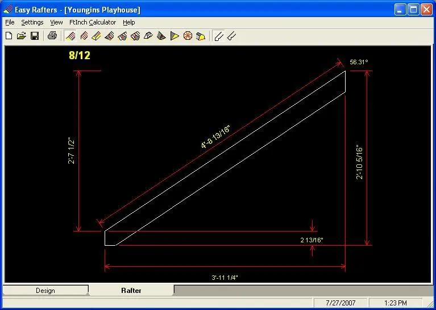Viewport: 436px width, 310px height.
Task: Expand the View menu
Action: pos(56,22)
